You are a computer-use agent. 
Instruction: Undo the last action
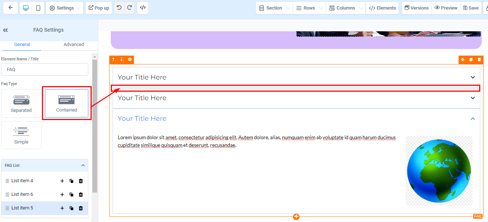click(x=119, y=8)
